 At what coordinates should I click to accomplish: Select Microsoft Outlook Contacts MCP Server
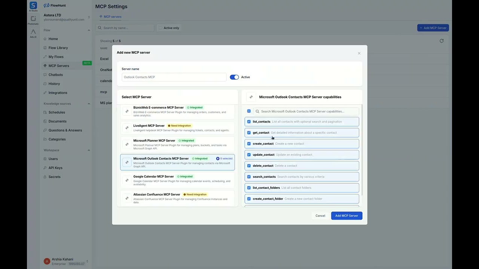pos(177,162)
